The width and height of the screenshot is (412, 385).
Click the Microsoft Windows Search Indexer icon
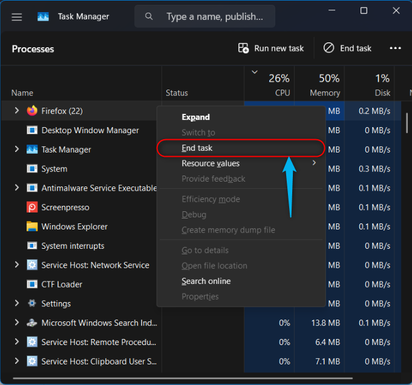pyautogui.click(x=32, y=323)
